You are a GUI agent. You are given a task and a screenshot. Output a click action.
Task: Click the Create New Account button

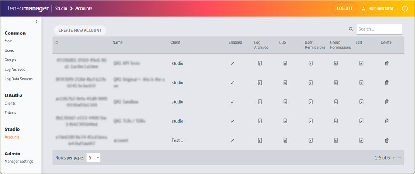80,30
